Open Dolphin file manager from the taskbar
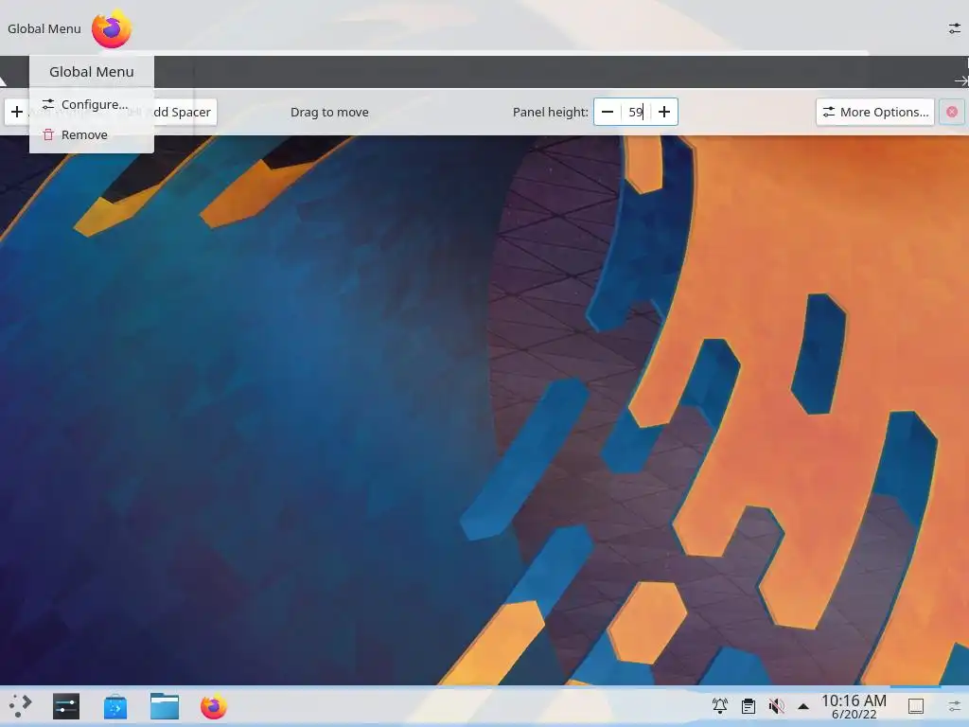 (165, 706)
